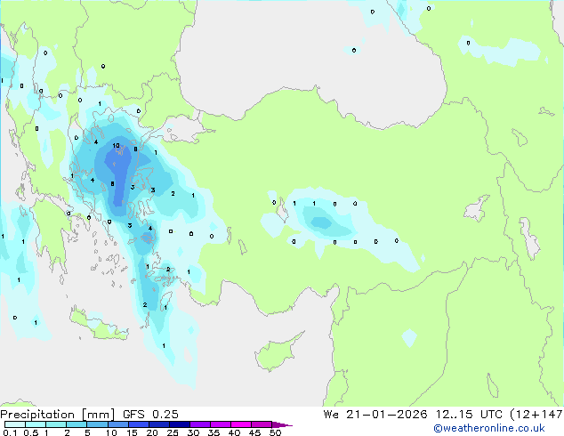Click the "15" color scale label

[x=132, y=432]
